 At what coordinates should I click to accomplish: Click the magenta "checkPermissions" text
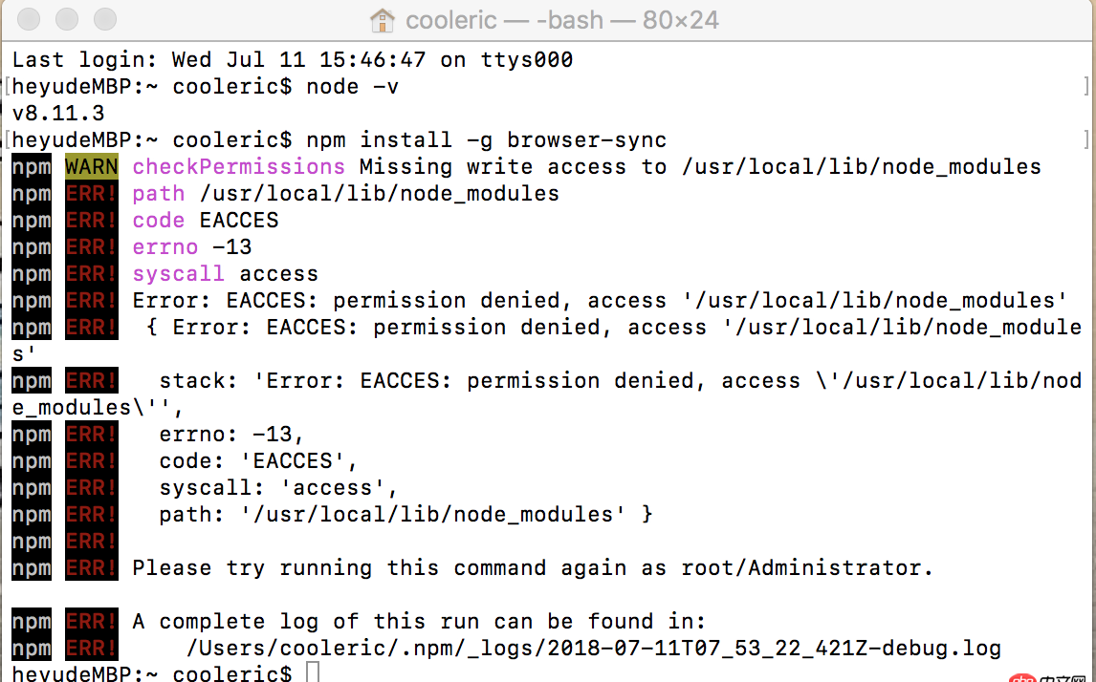click(238, 167)
